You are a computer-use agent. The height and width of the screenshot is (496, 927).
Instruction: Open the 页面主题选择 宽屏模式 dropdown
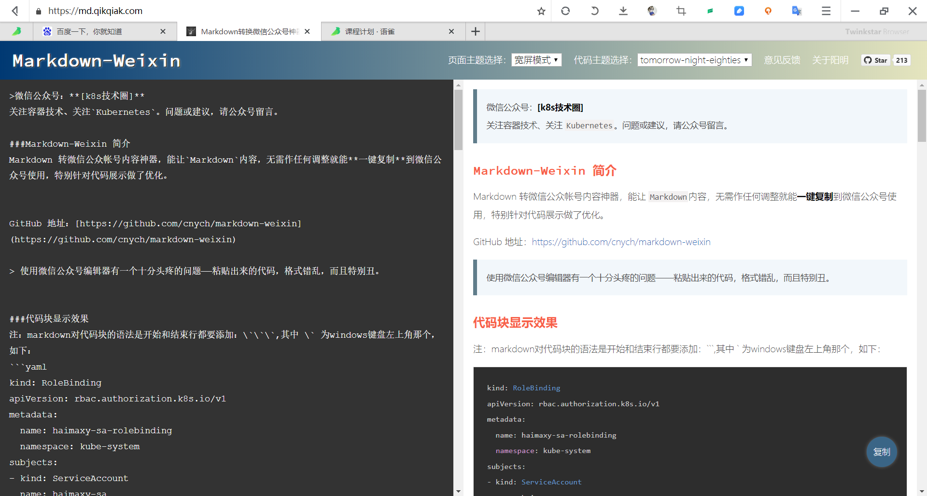click(x=536, y=60)
